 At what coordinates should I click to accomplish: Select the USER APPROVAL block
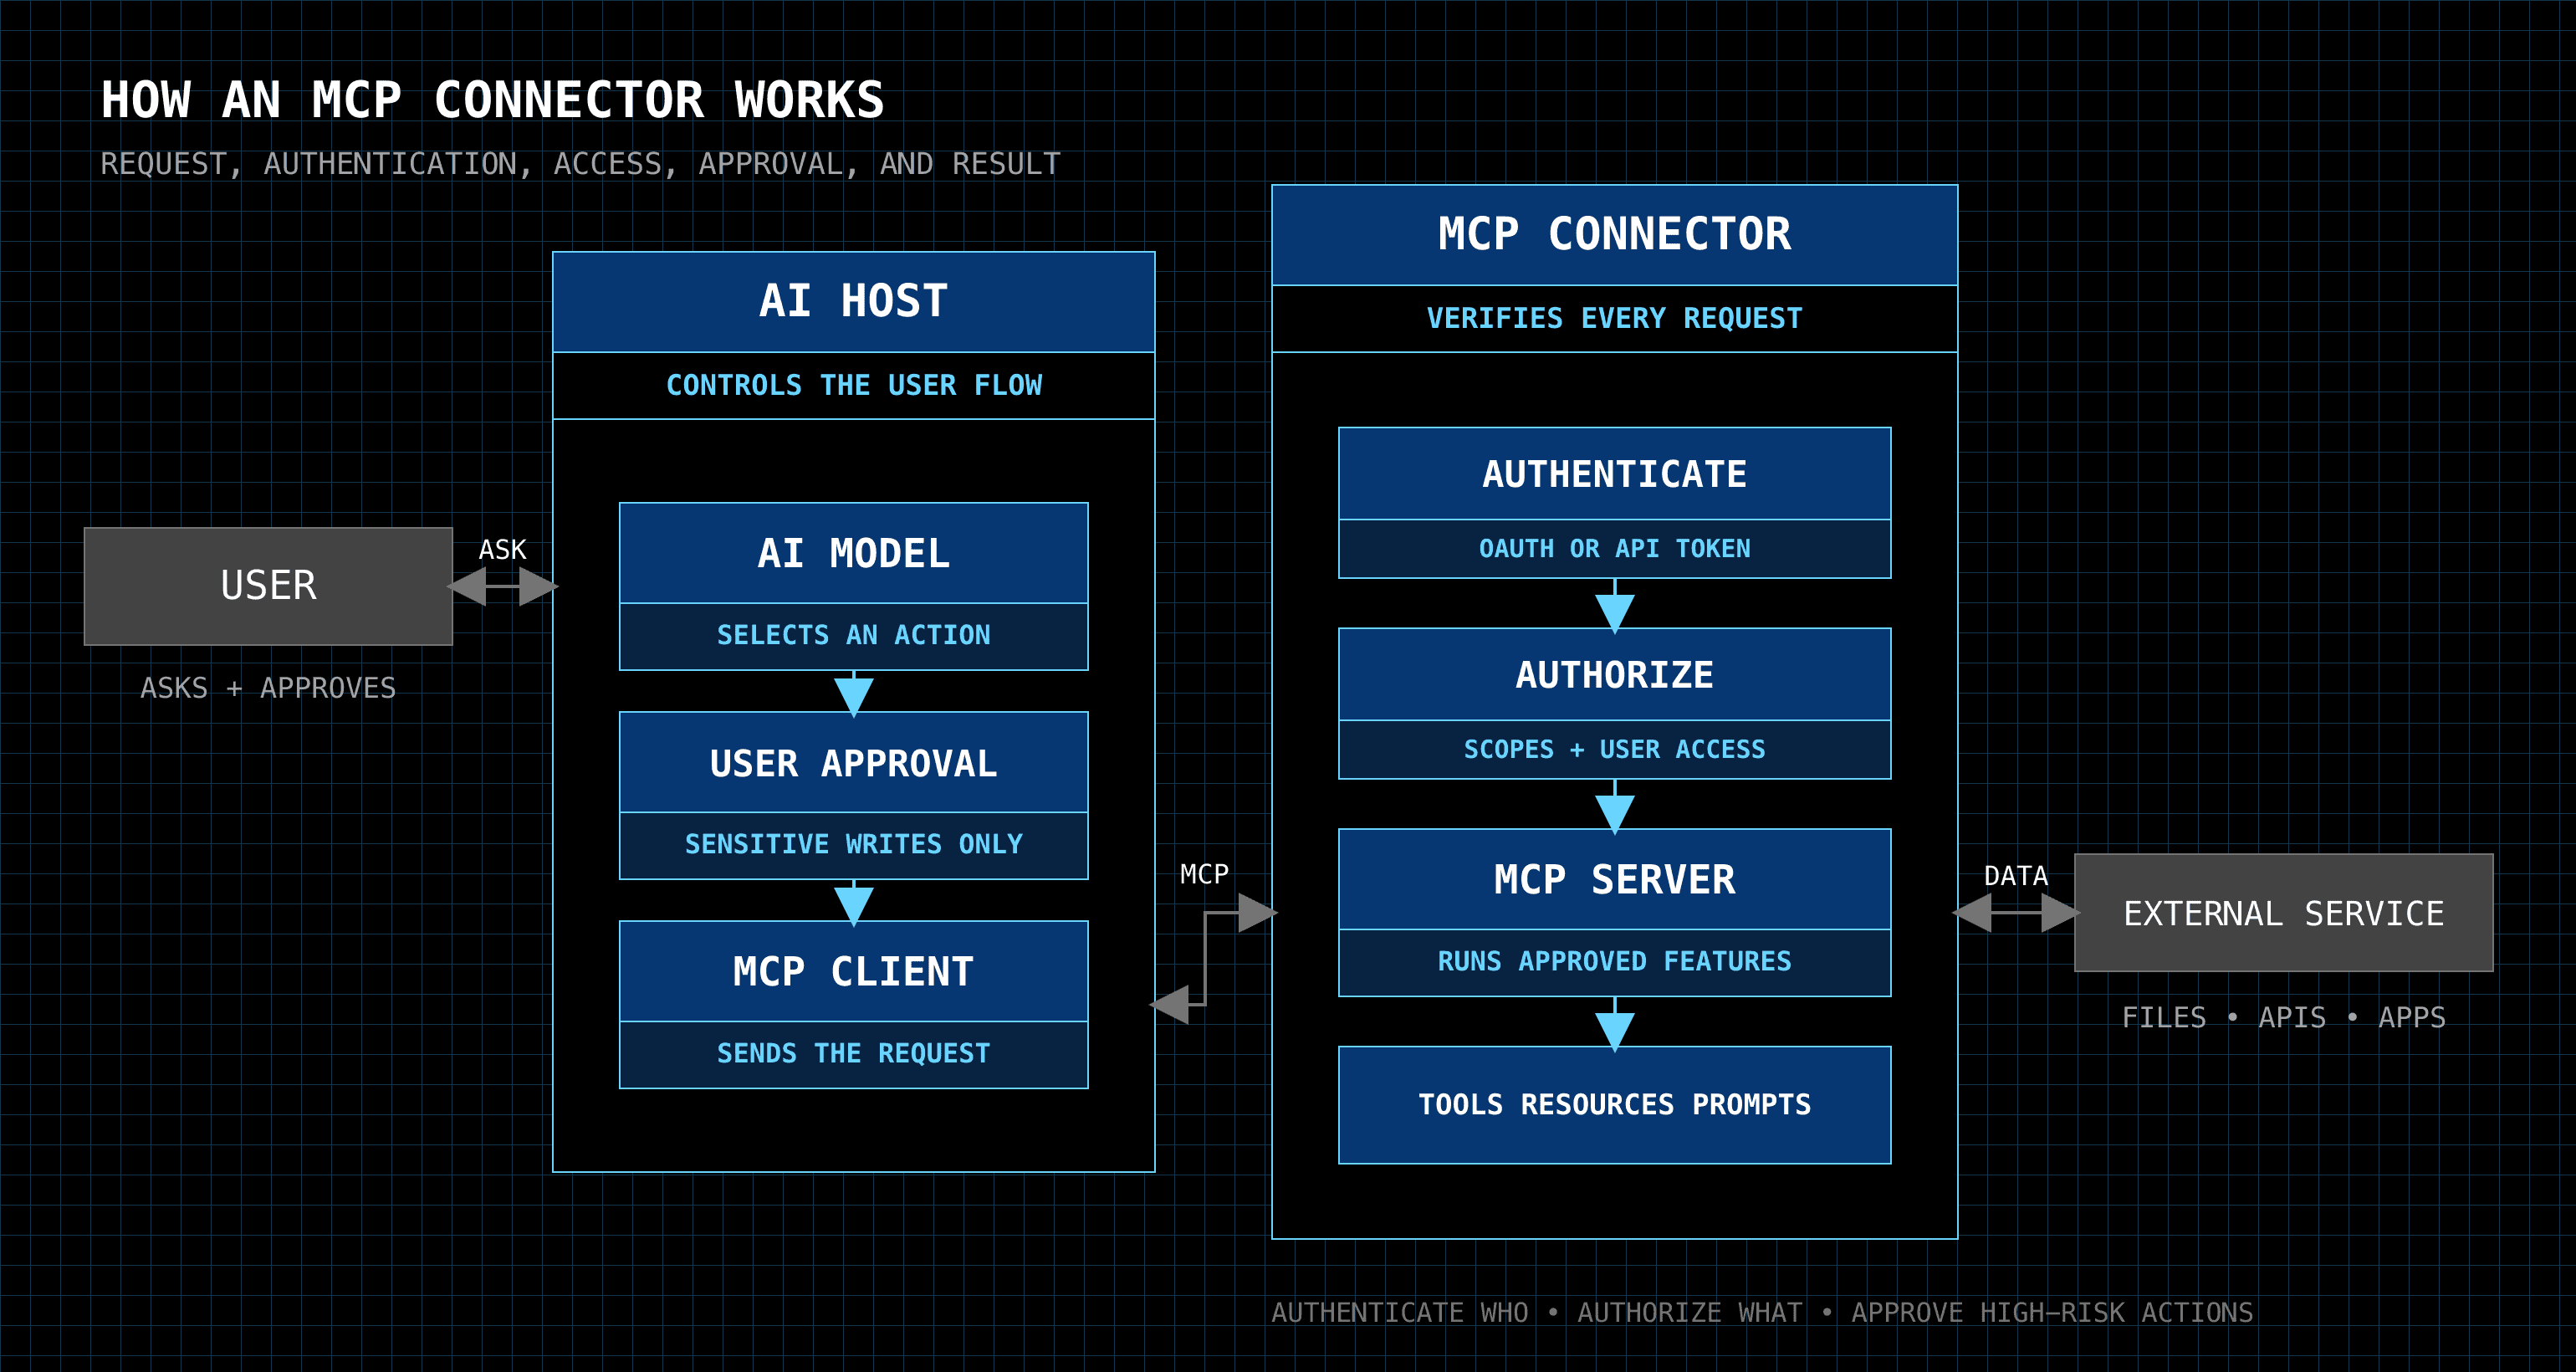coord(854,795)
